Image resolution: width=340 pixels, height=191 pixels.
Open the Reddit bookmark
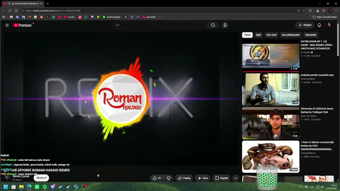(x=41, y=17)
